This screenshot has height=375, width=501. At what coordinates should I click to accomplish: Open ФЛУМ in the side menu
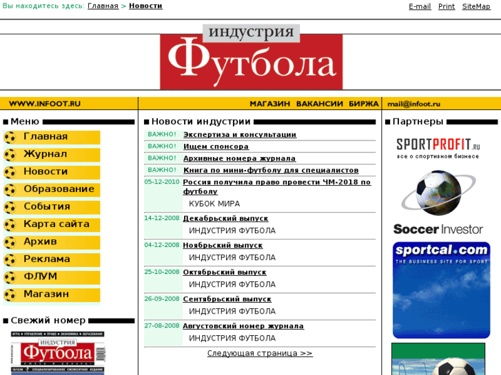pyautogui.click(x=41, y=277)
